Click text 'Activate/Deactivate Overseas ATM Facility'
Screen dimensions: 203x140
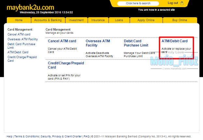click(99, 55)
